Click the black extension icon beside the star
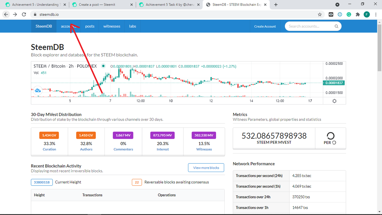The width and height of the screenshot is (382, 215). click(x=331, y=14)
